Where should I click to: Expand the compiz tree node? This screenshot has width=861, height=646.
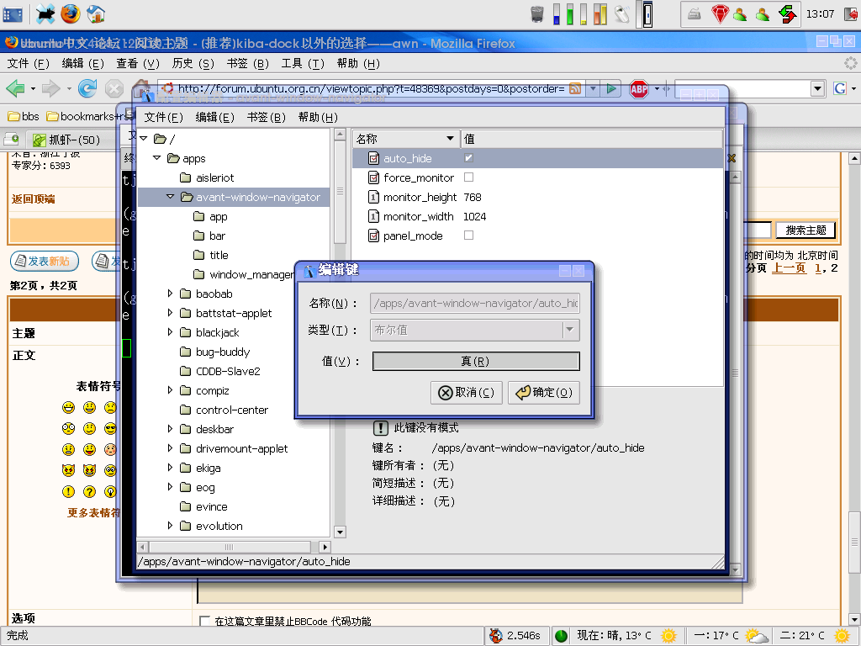[170, 390]
